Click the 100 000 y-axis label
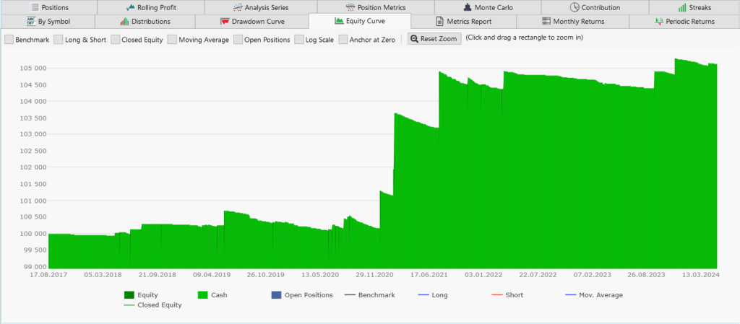Image resolution: width=740 pixels, height=324 pixels. click(x=33, y=234)
